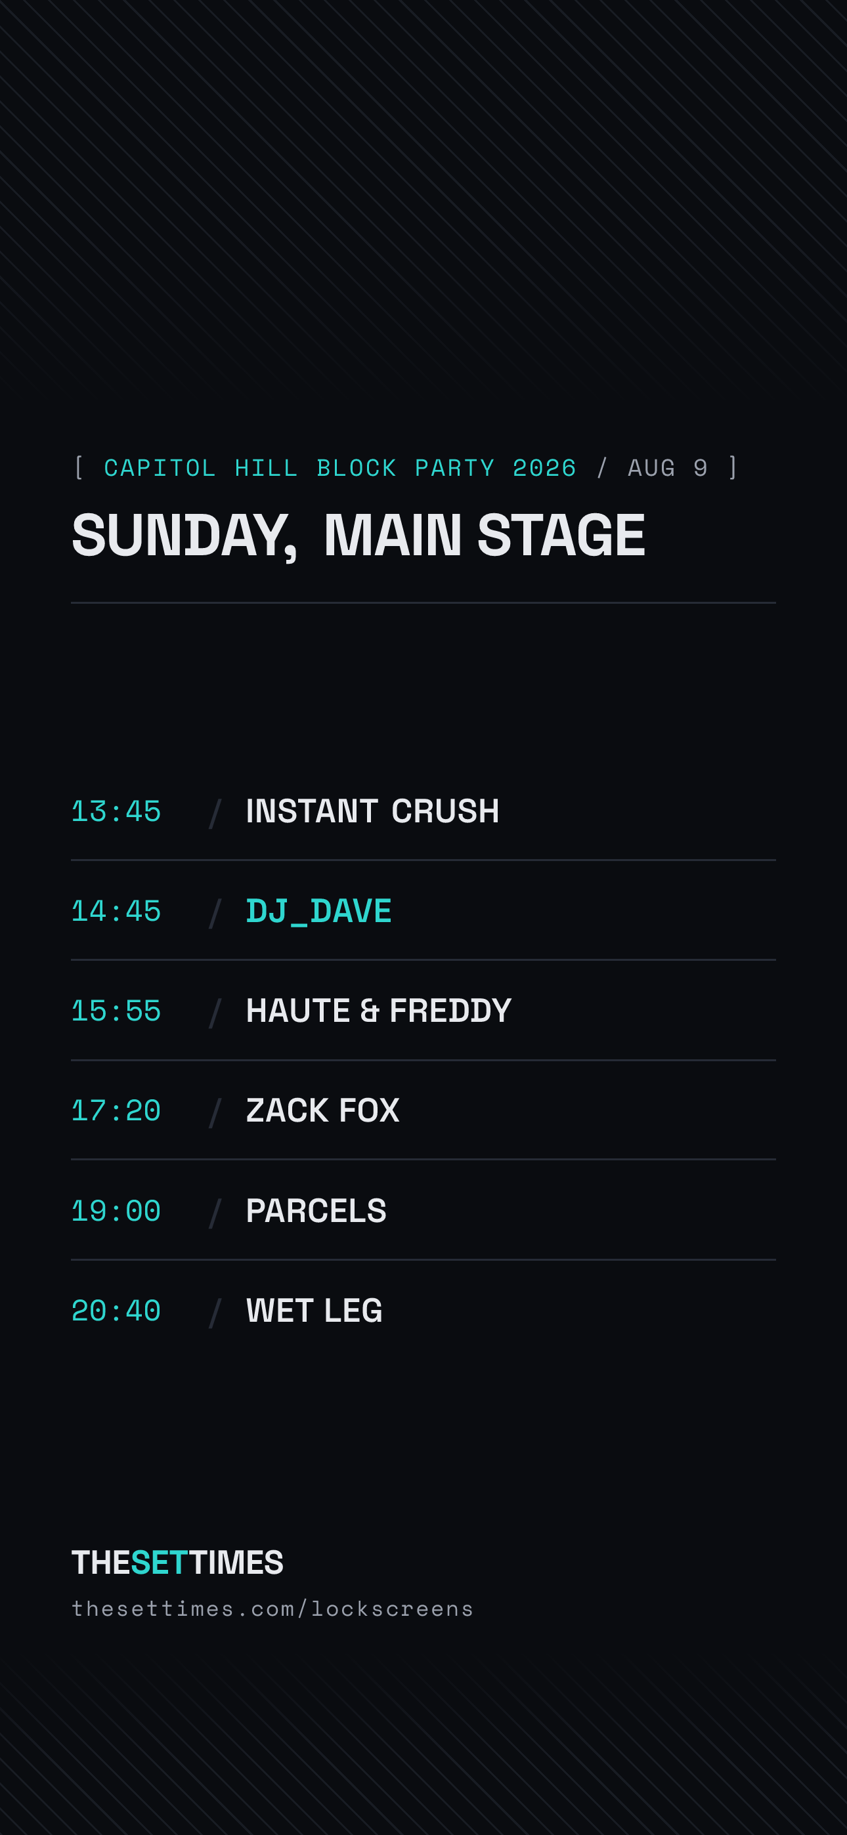Viewport: 847px width, 1835px height.
Task: Click the ZACK FOX artist name
Action: tap(323, 1110)
